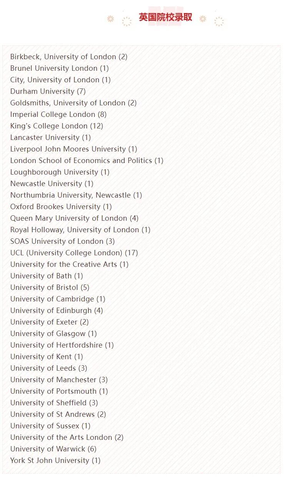The width and height of the screenshot is (285, 496).
Task: Click the dotted circle icon left of heading
Action: click(x=127, y=22)
